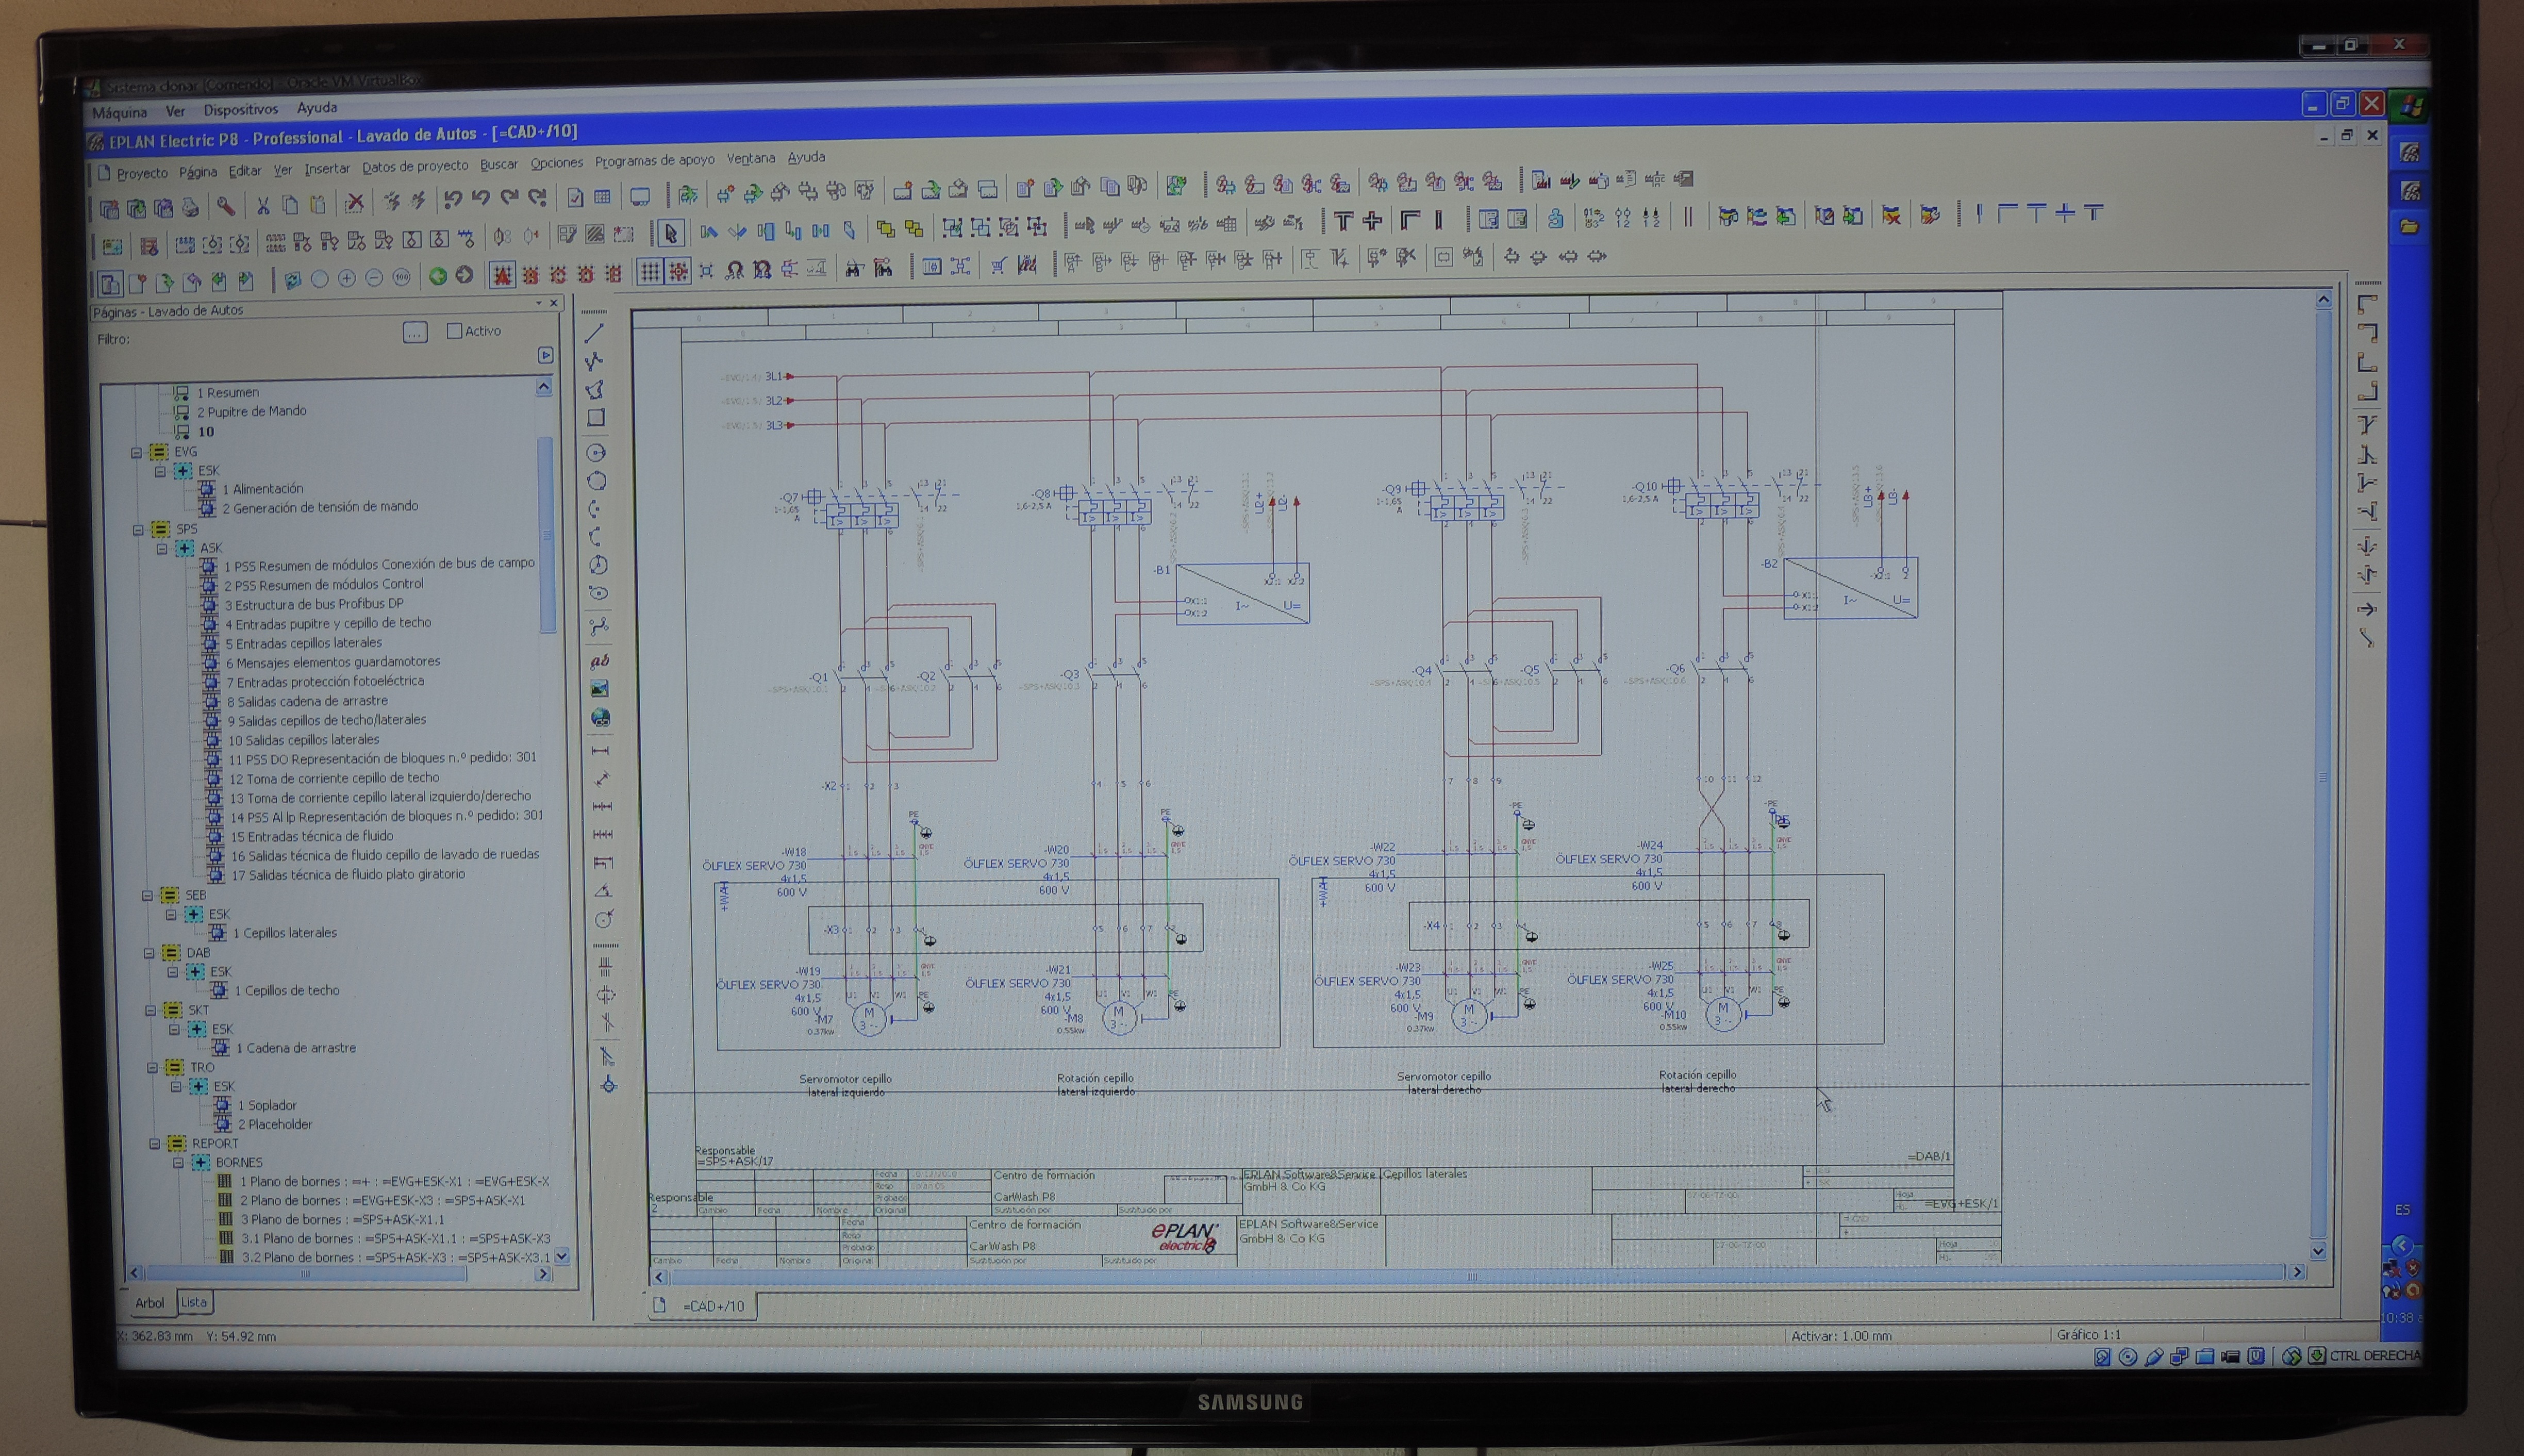Switch to the Lista tab
The image size is (2524, 1456).
(194, 1302)
